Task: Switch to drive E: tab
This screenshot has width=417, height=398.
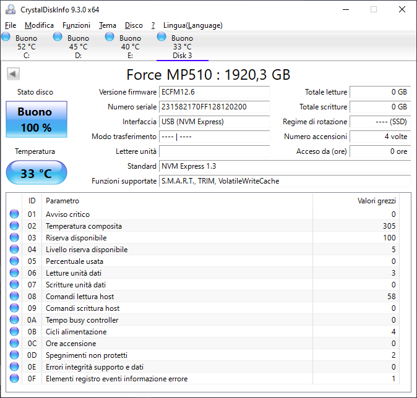Action: pos(130,46)
